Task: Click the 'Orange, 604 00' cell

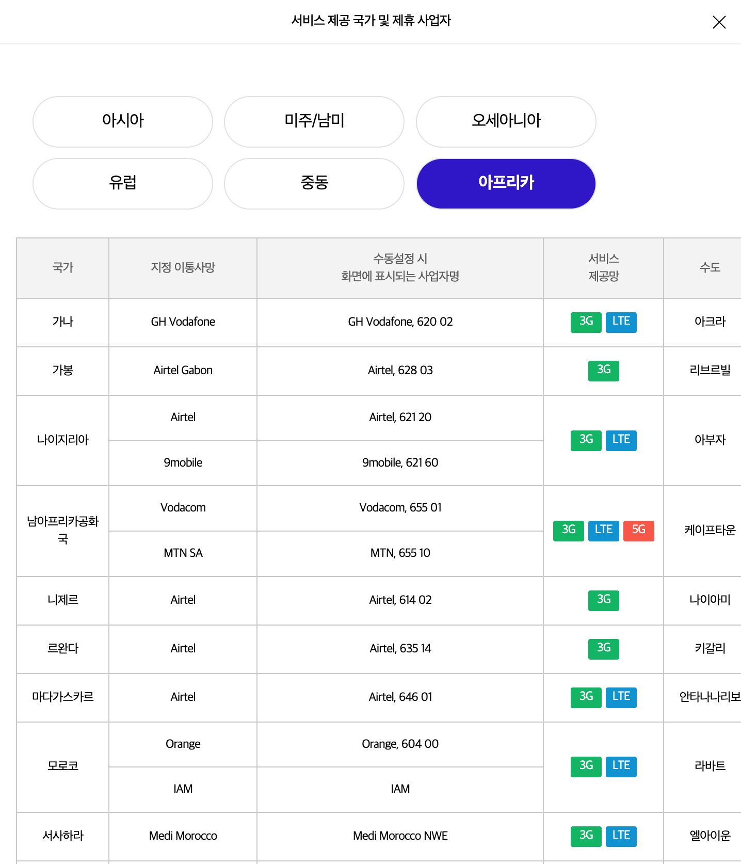Action: [400, 745]
